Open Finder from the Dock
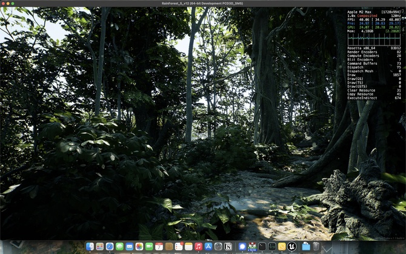 coord(90,247)
